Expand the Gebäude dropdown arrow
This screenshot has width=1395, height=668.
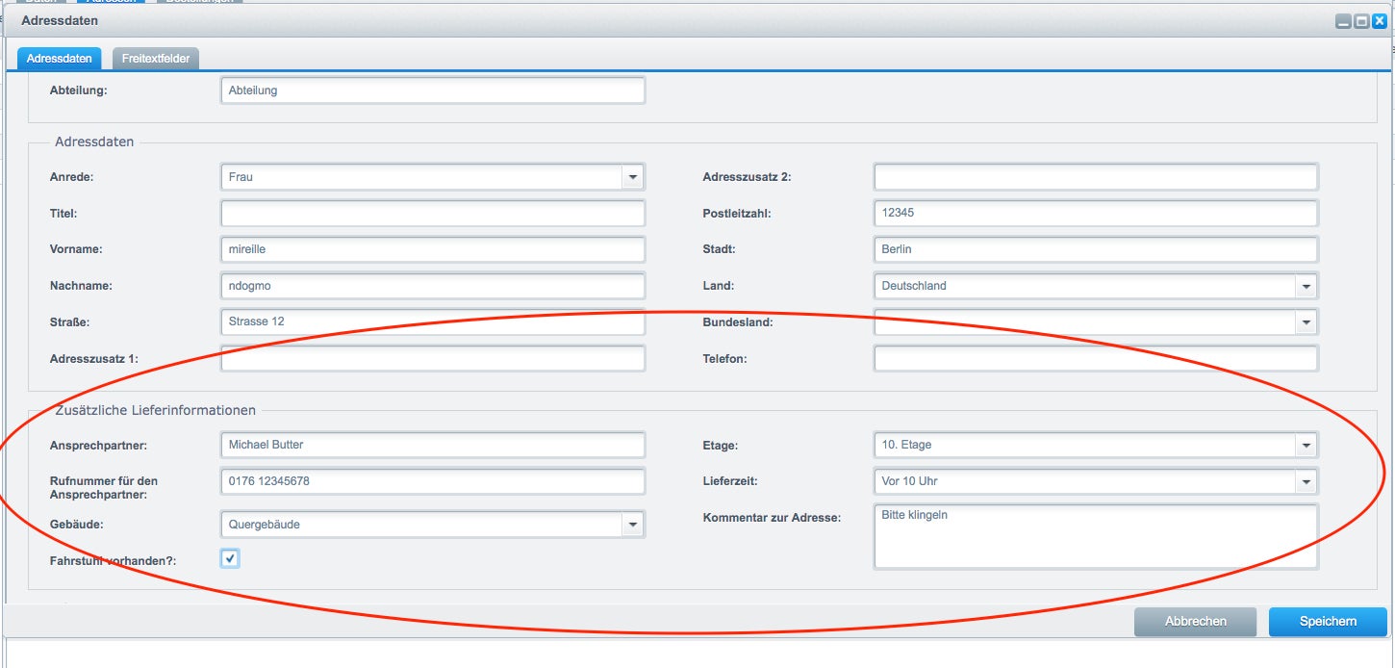pyautogui.click(x=632, y=525)
